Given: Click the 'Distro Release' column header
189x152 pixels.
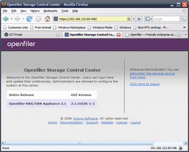Looking at the screenshot, I should (37, 95).
